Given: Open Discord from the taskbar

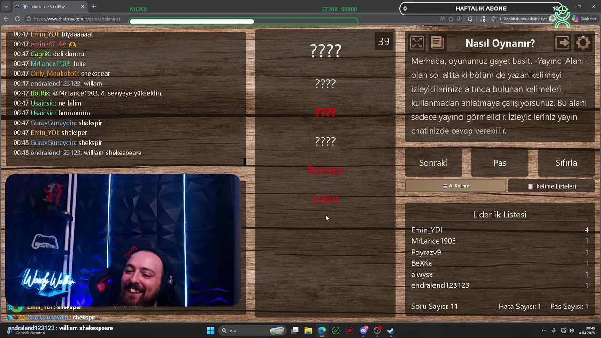Looking at the screenshot, I should click(x=363, y=330).
